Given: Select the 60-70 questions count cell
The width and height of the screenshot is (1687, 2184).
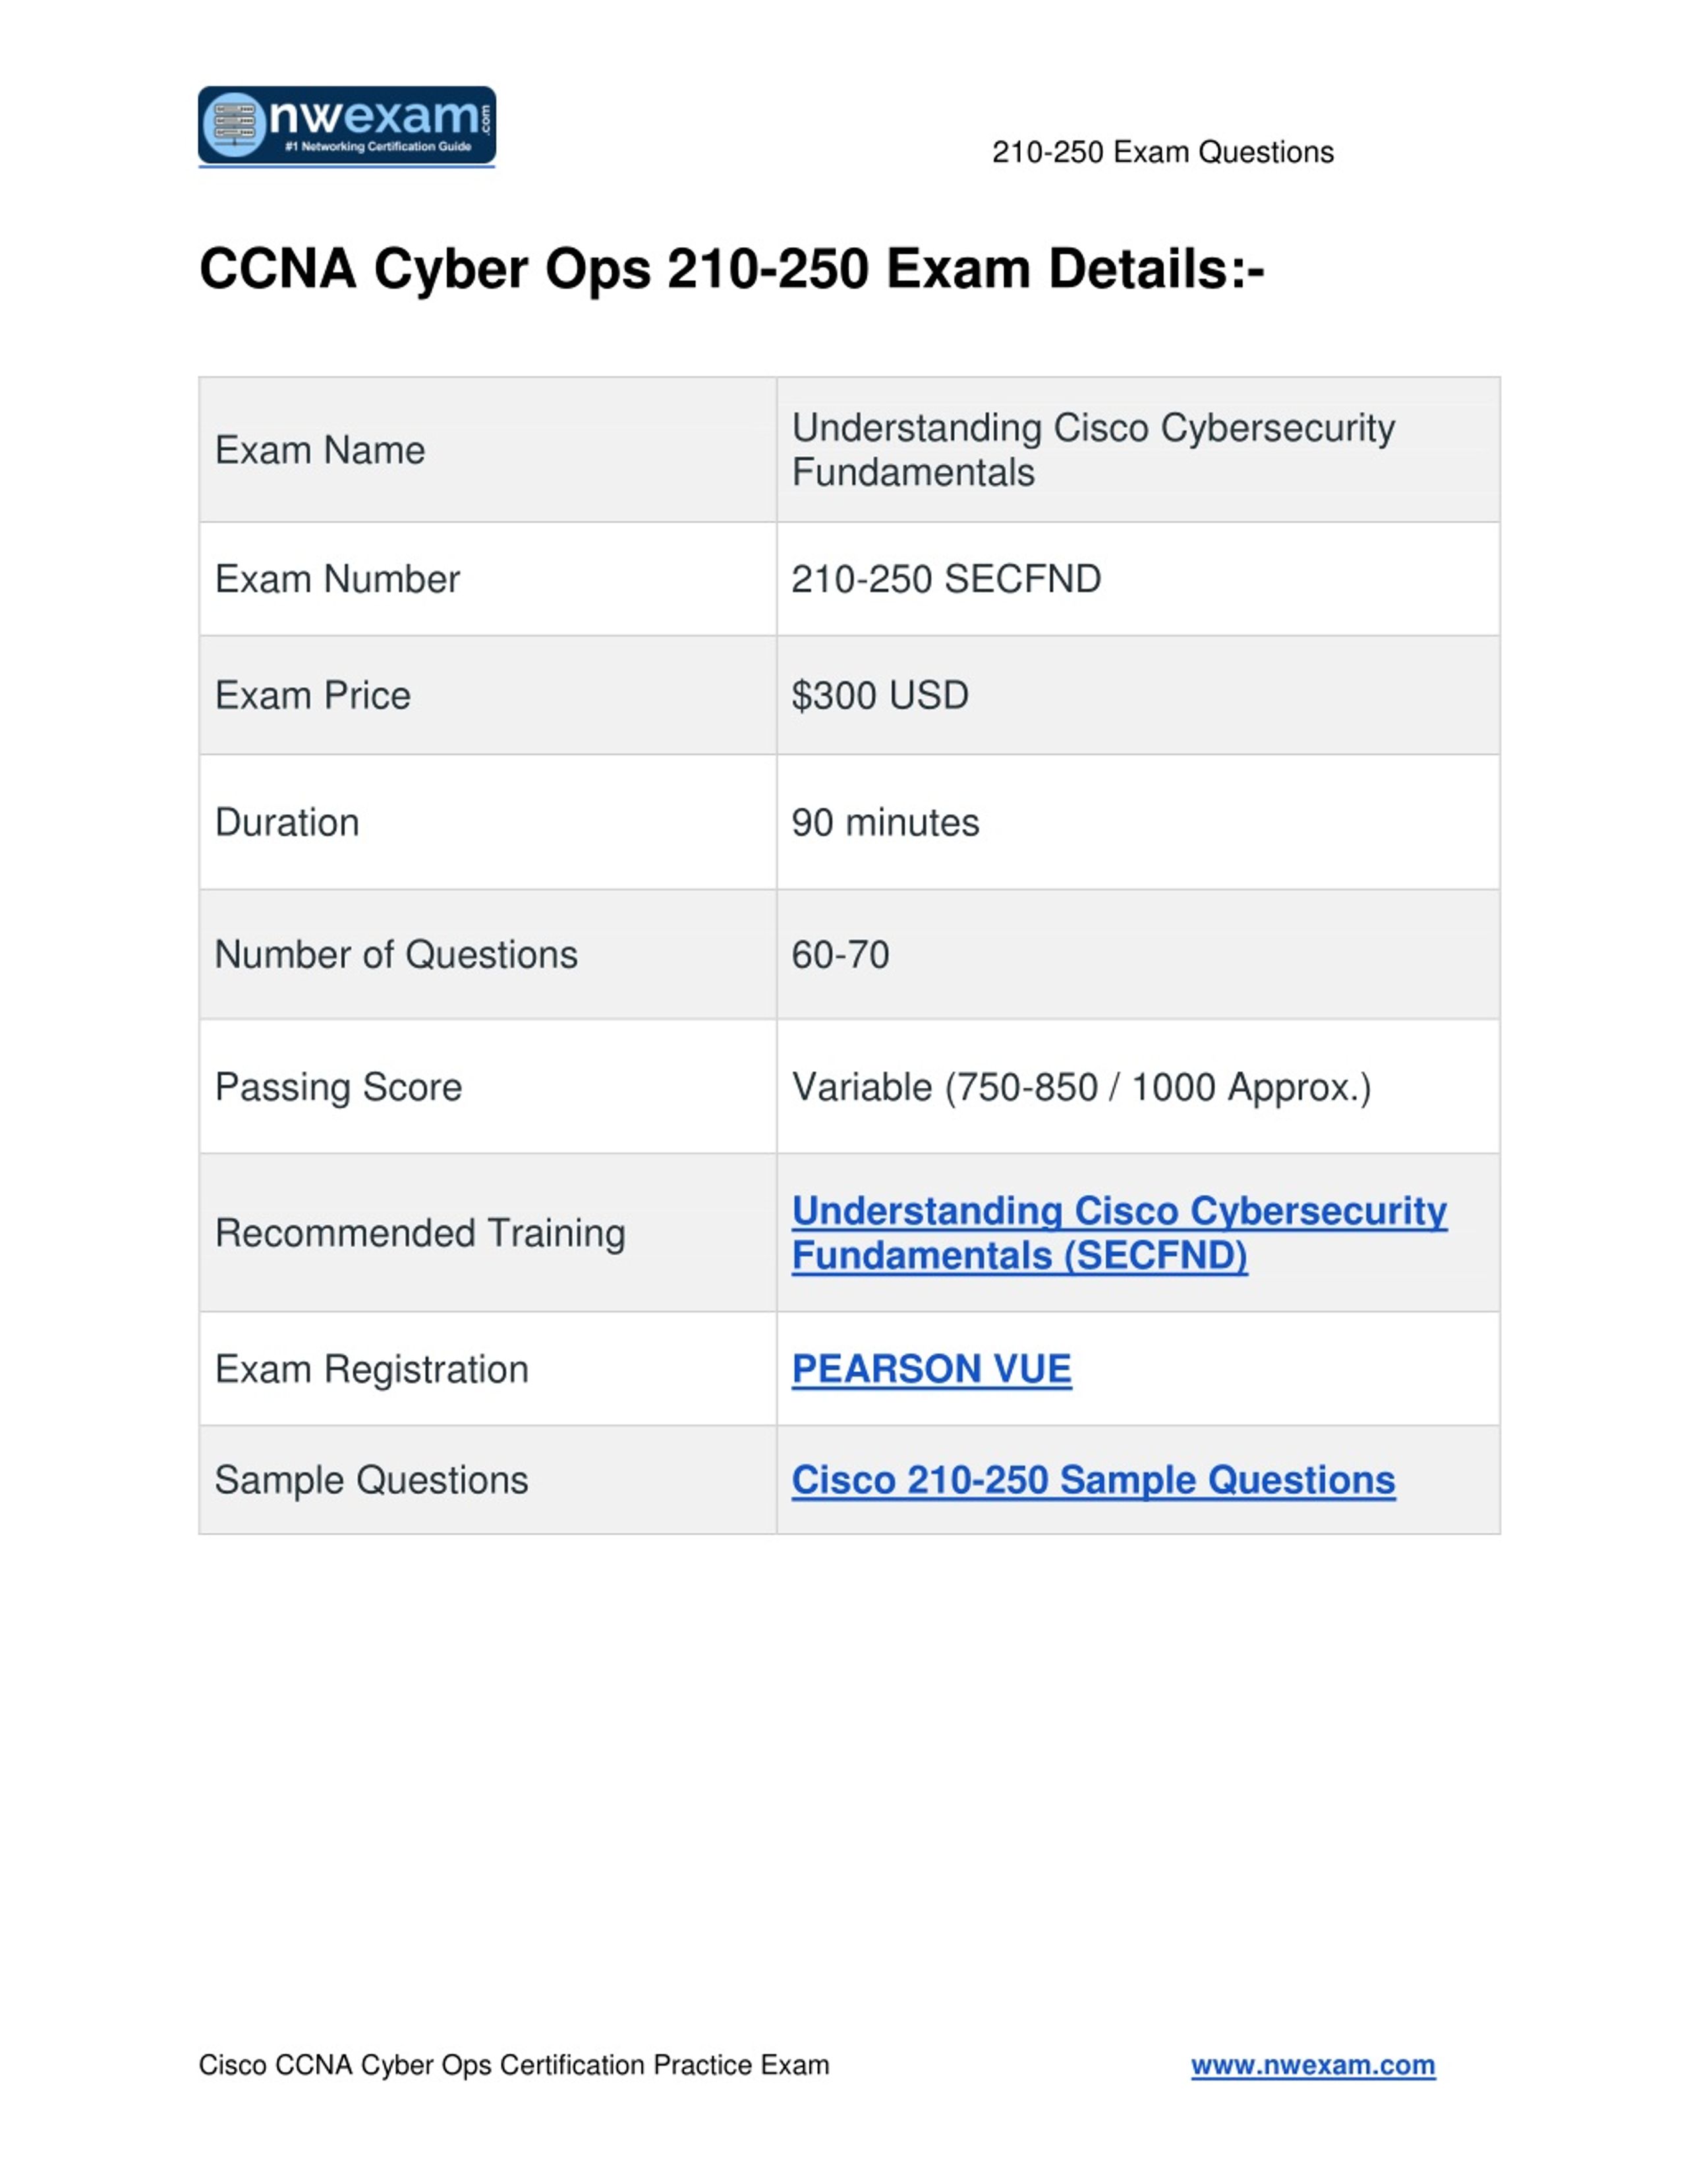Looking at the screenshot, I should [x=1138, y=955].
